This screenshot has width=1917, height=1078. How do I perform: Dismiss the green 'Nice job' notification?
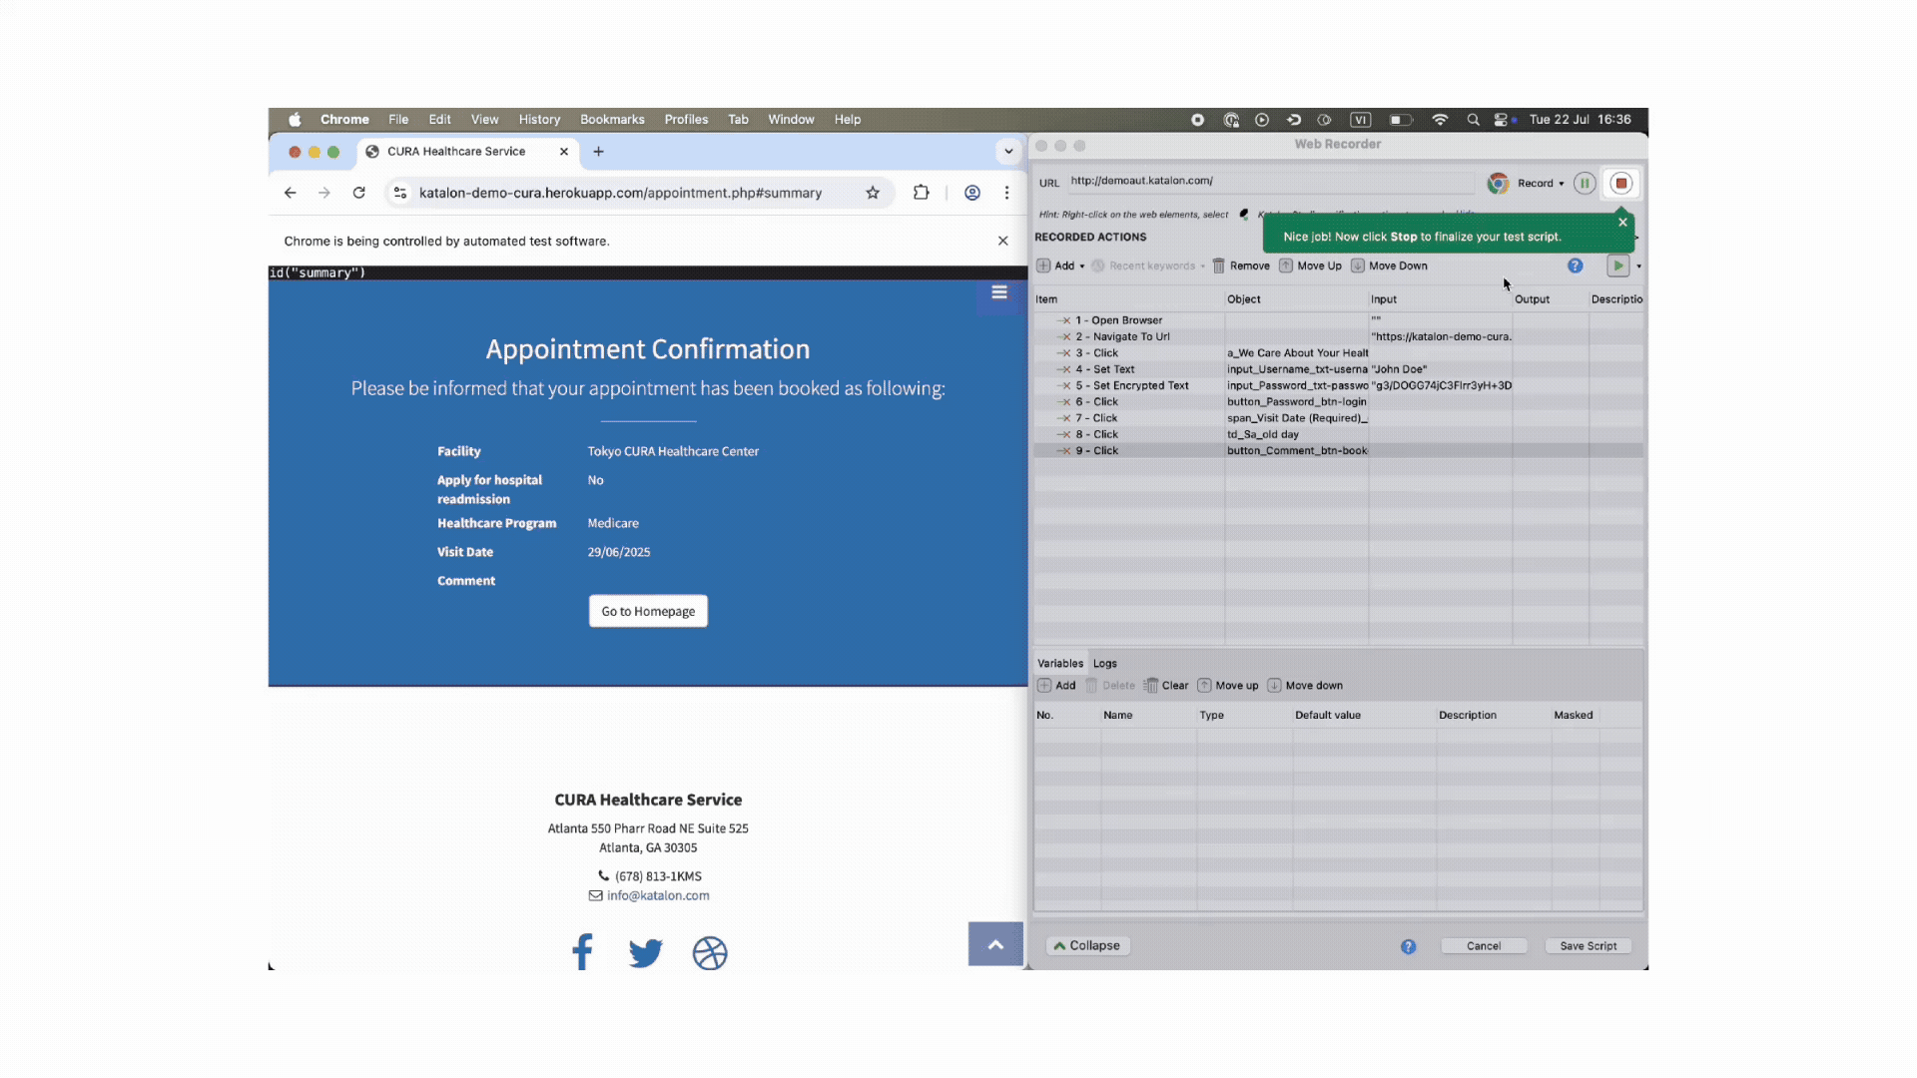(x=1622, y=222)
